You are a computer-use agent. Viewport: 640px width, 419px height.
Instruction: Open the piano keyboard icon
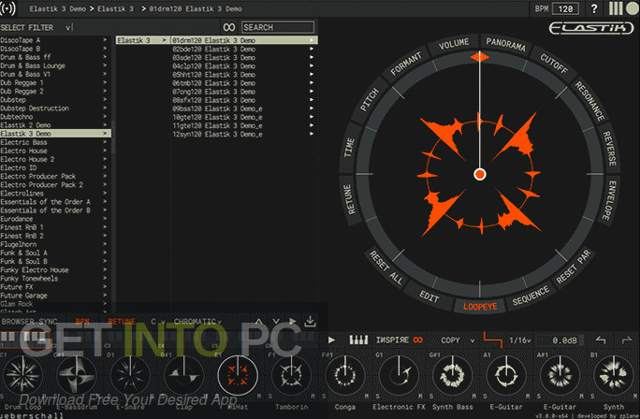[358, 340]
